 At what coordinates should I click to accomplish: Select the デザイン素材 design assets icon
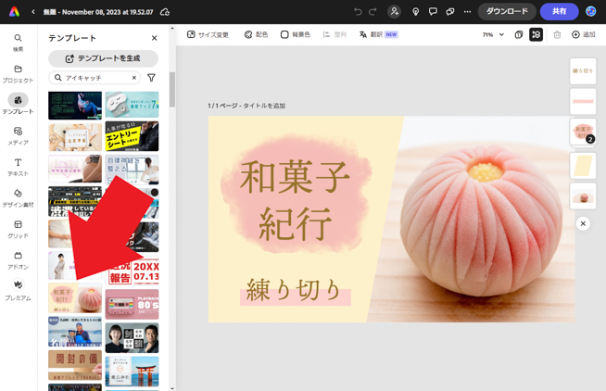[x=18, y=197]
